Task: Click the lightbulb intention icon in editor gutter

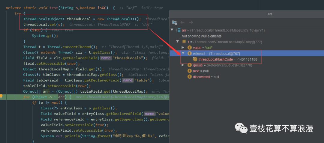Action: 1,97
